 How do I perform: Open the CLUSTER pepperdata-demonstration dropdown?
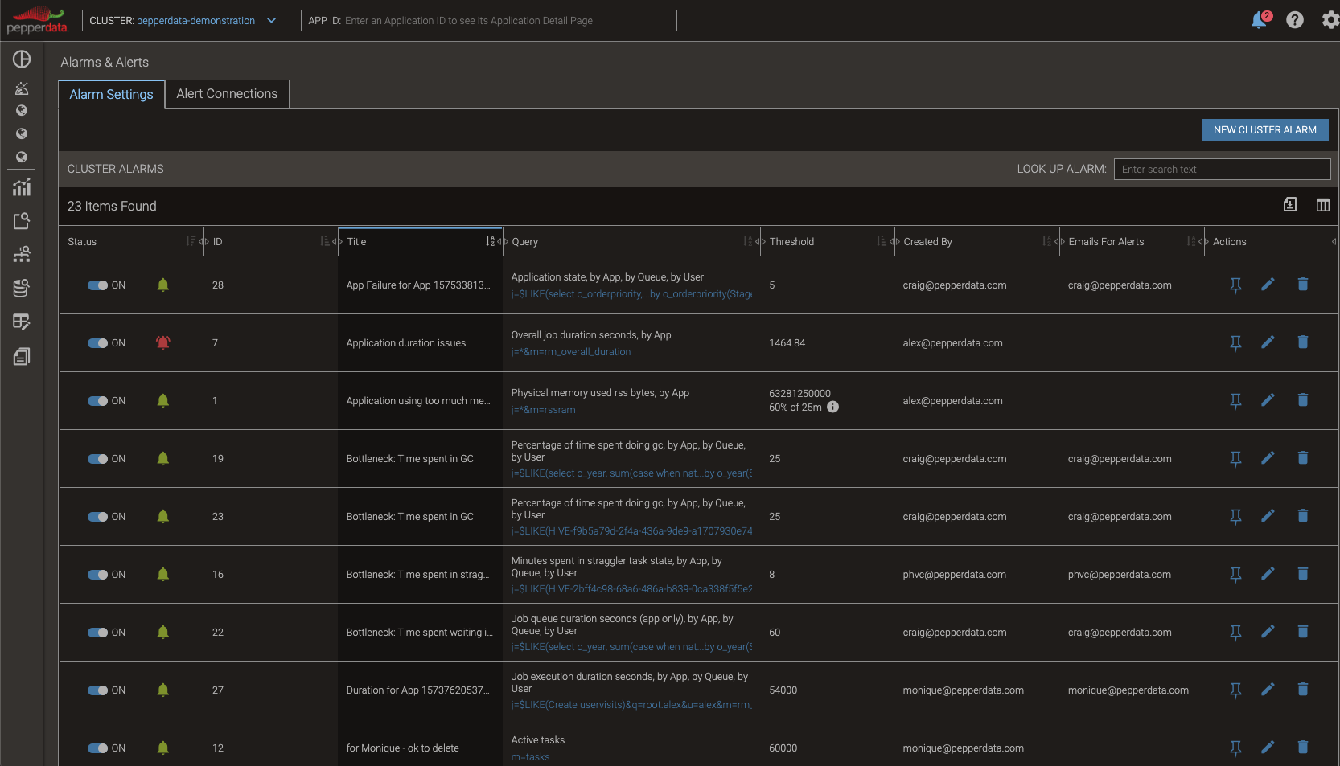coord(184,21)
